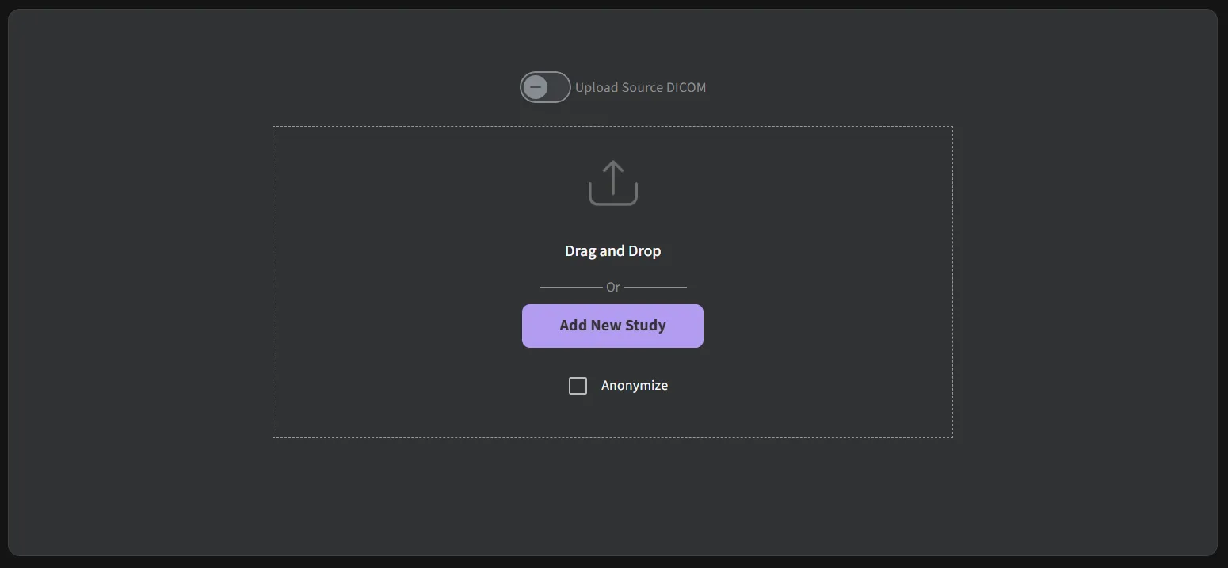Check the Anonymize checkbox
The image size is (1228, 568).
(x=578, y=386)
